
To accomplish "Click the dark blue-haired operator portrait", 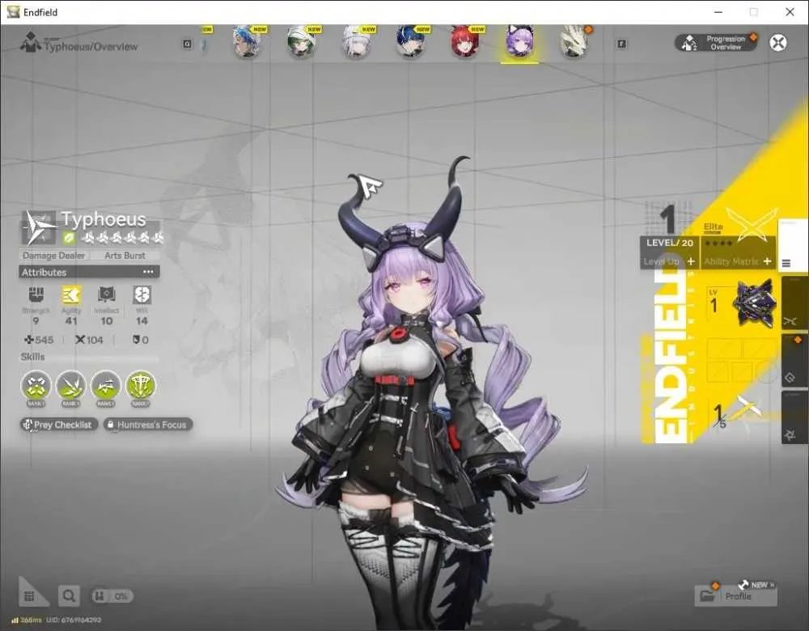I will [411, 42].
